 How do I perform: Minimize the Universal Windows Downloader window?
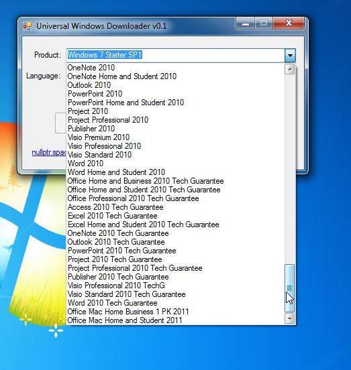[x=246, y=23]
